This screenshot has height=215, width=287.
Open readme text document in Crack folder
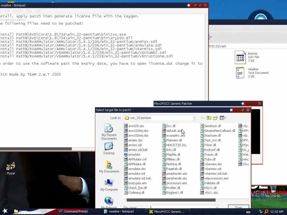[x=252, y=73]
